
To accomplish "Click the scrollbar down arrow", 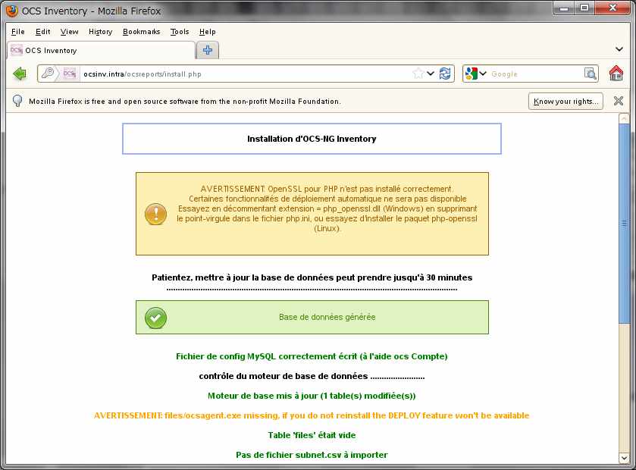I will [624, 458].
